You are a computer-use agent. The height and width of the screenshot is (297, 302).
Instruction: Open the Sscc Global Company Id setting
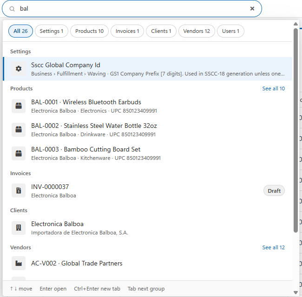[148, 69]
